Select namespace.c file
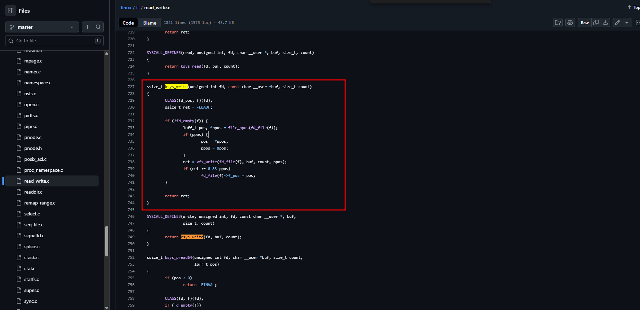The height and width of the screenshot is (310, 640). click(x=38, y=83)
